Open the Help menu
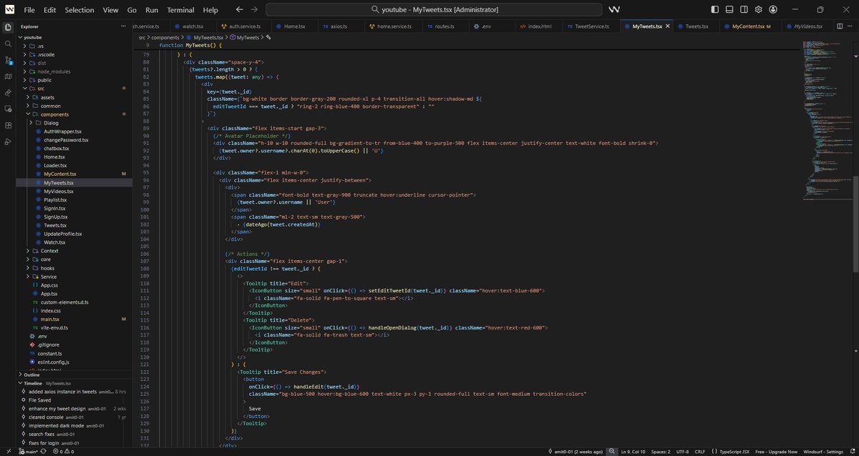The image size is (859, 456). pos(210,10)
